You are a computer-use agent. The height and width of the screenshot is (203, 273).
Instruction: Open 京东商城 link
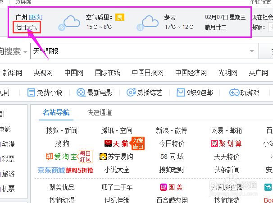click(x=51, y=170)
